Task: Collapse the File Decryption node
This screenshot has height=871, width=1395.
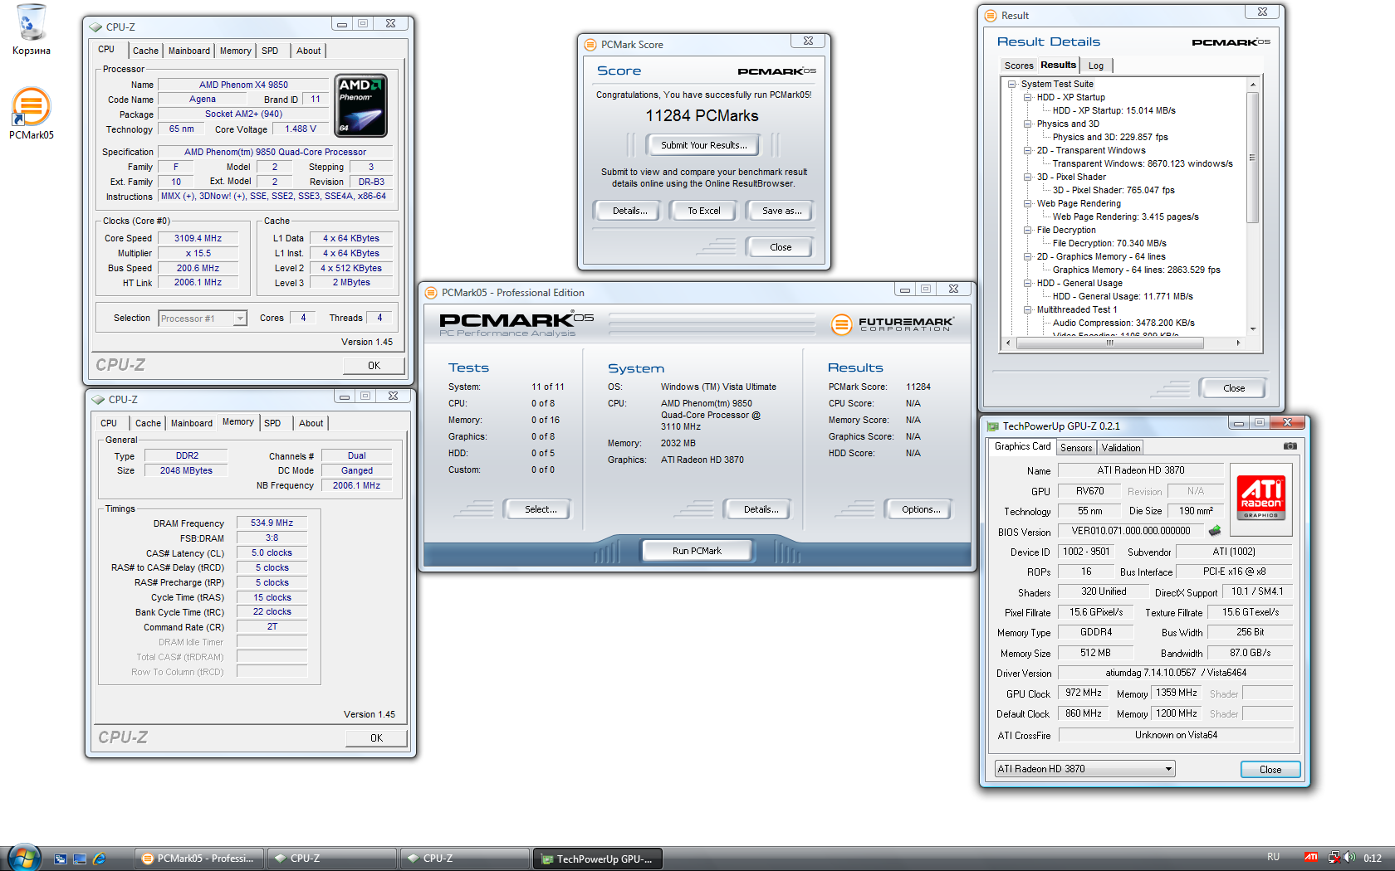Action: pos(1027,230)
